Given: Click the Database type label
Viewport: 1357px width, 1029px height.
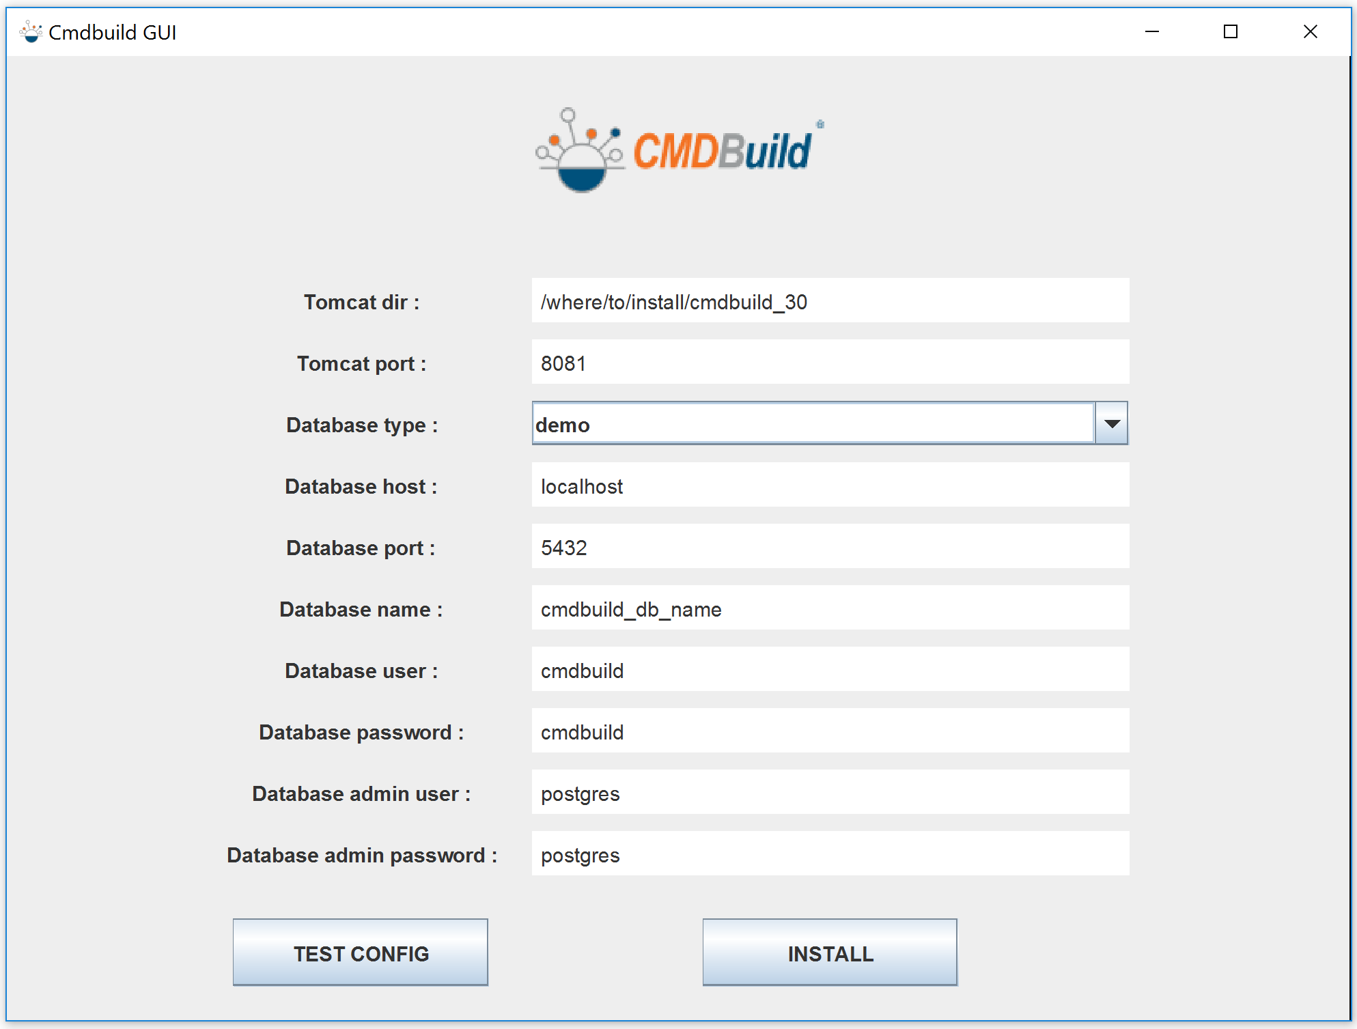Looking at the screenshot, I should click(362, 425).
